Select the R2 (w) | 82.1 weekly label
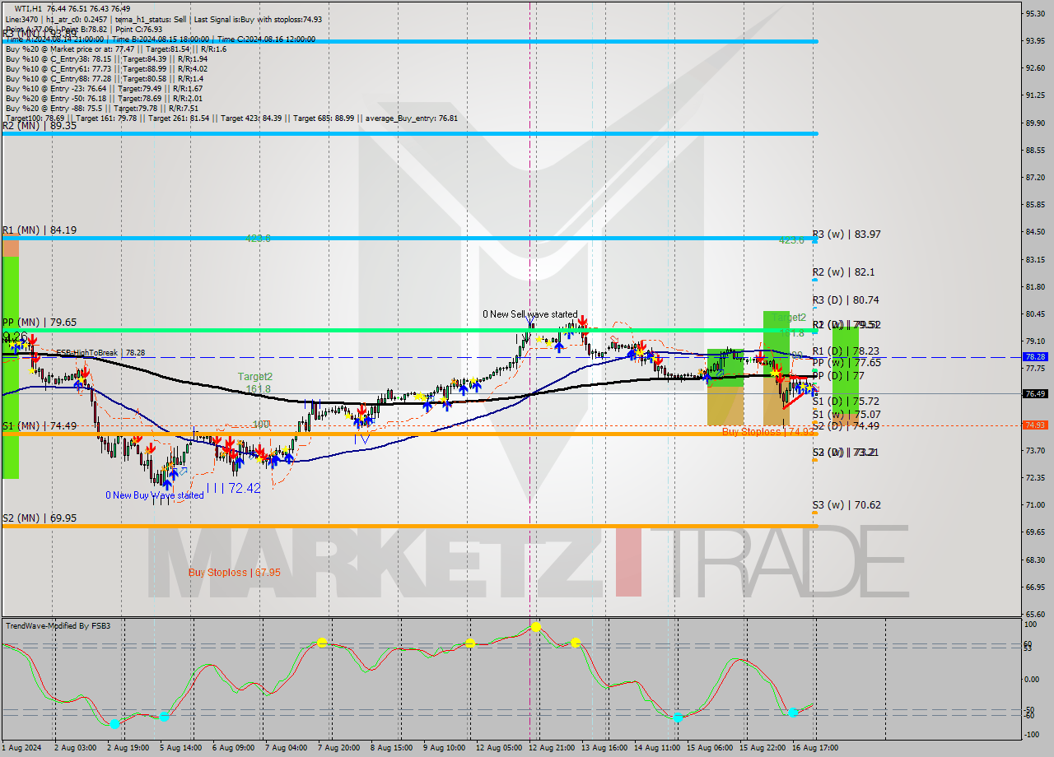Viewport: 1054px width, 757px height. (x=843, y=272)
